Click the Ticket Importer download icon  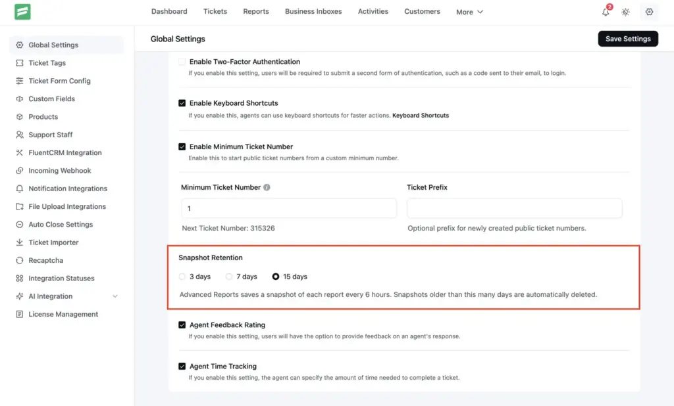(x=19, y=242)
